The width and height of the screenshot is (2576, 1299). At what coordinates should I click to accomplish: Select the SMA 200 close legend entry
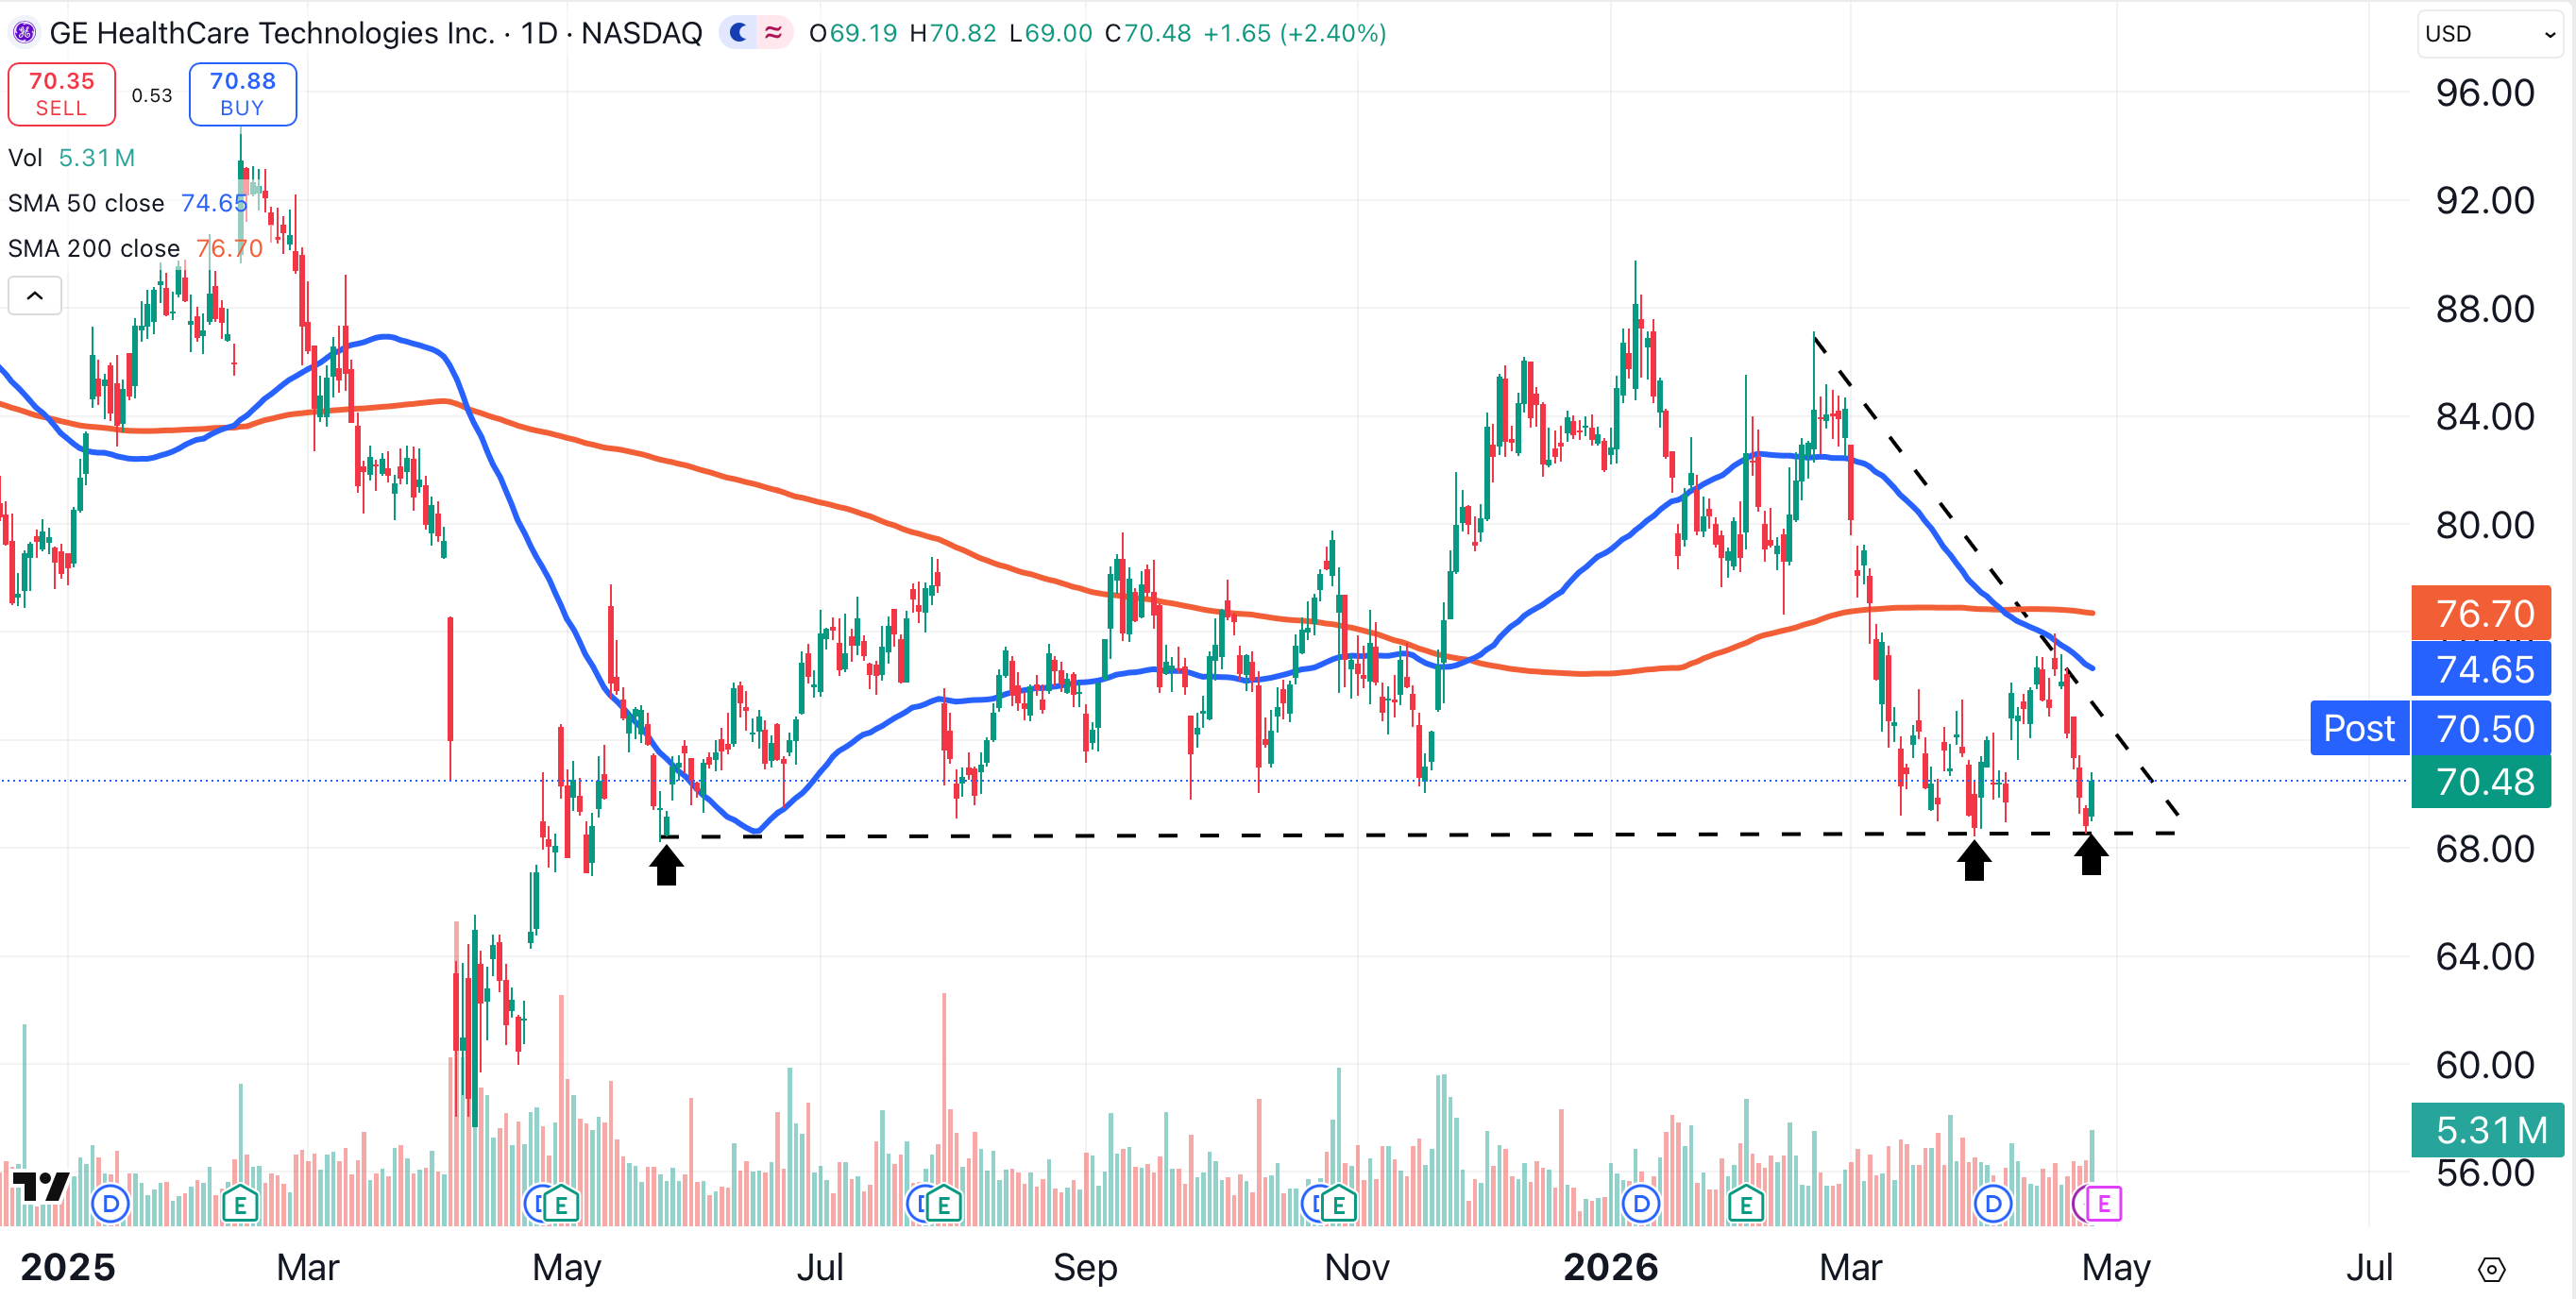94,248
